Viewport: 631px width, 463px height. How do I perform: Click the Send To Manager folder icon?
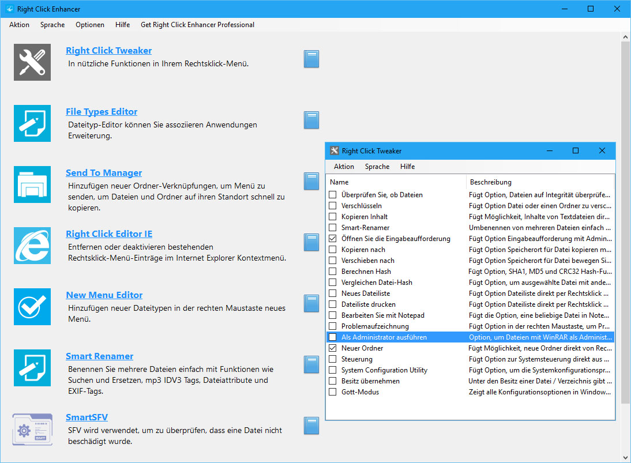point(32,185)
